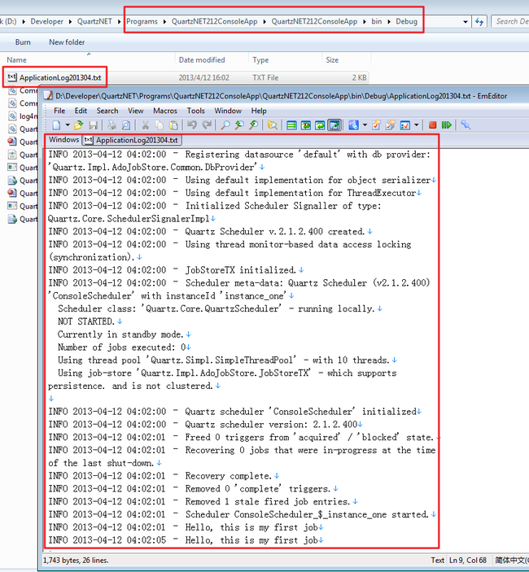
Task: Expand the arrow after bin breadcrumb
Action: click(389, 21)
